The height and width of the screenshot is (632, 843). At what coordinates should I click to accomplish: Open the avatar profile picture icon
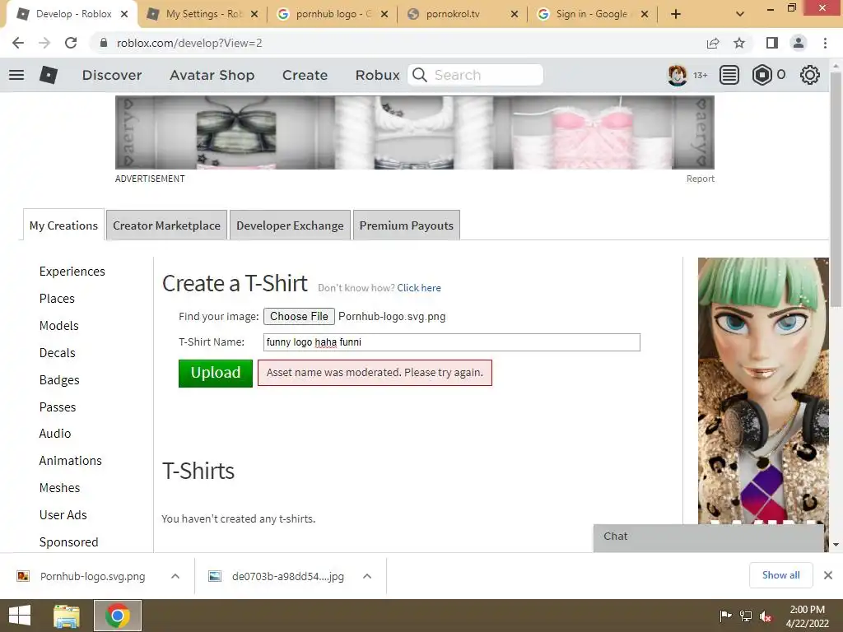[x=678, y=75]
